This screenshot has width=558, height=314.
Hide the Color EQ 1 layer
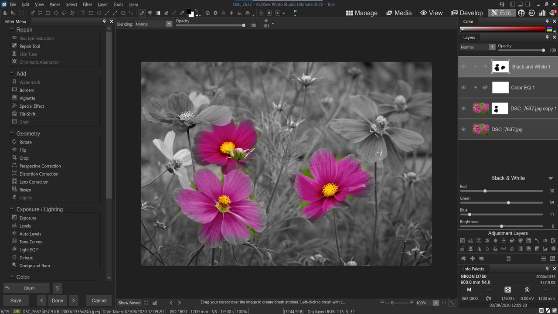[463, 87]
